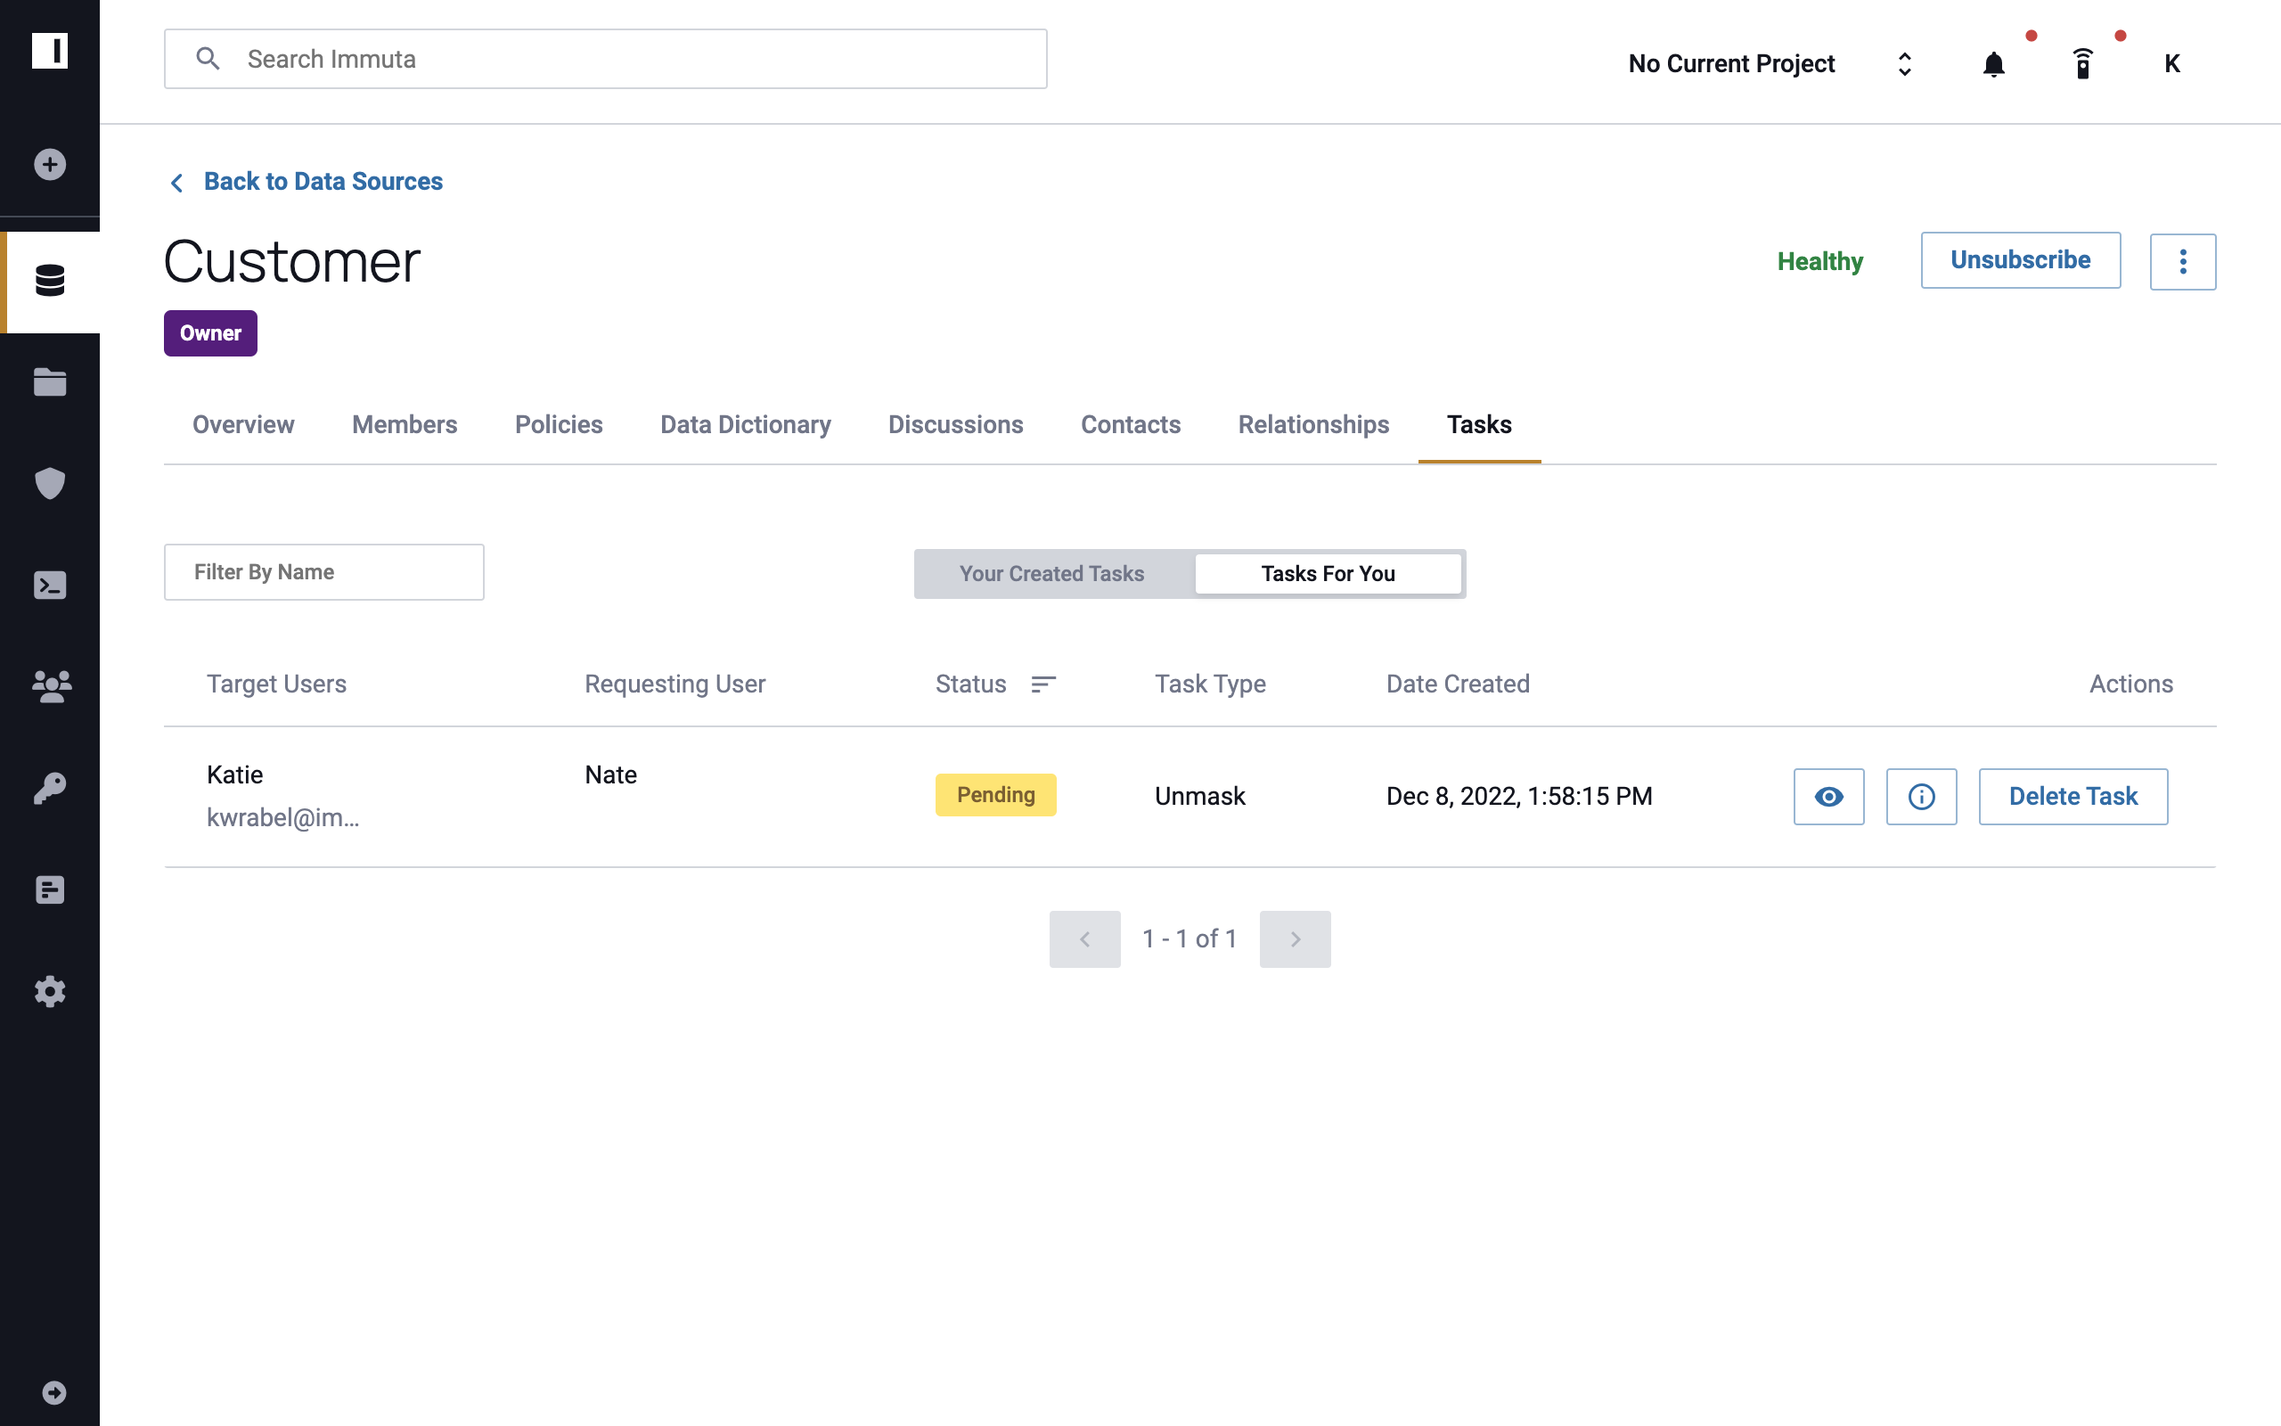Switch to the Discussions tab
This screenshot has width=2281, height=1426.
(x=955, y=424)
